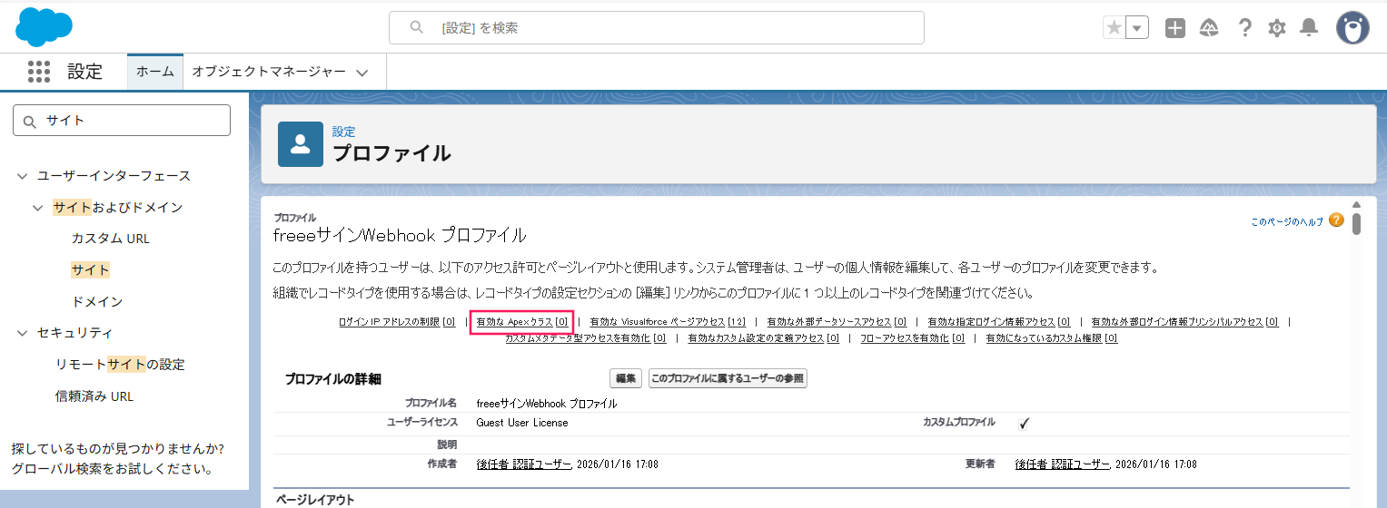
Task: Jump to 有効になっているカスタム権限 link
Action: [x=1052, y=337]
